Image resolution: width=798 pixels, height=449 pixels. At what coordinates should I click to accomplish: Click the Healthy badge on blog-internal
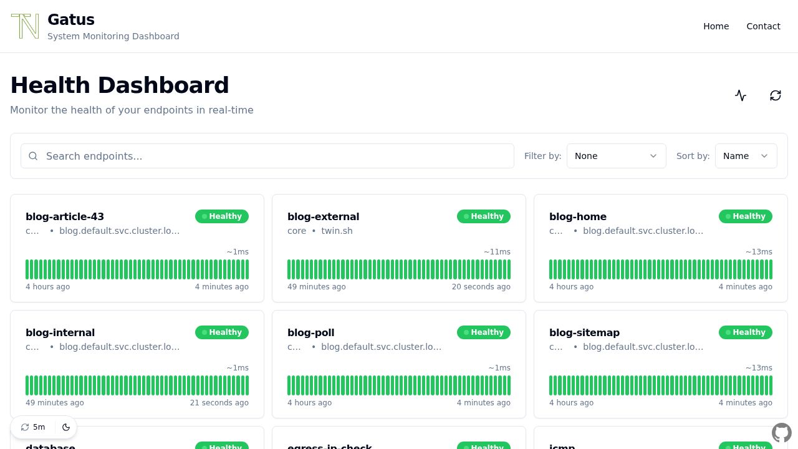(222, 332)
